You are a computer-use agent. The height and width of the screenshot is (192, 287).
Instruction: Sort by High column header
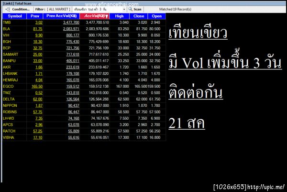pyautogui.click(x=119, y=16)
